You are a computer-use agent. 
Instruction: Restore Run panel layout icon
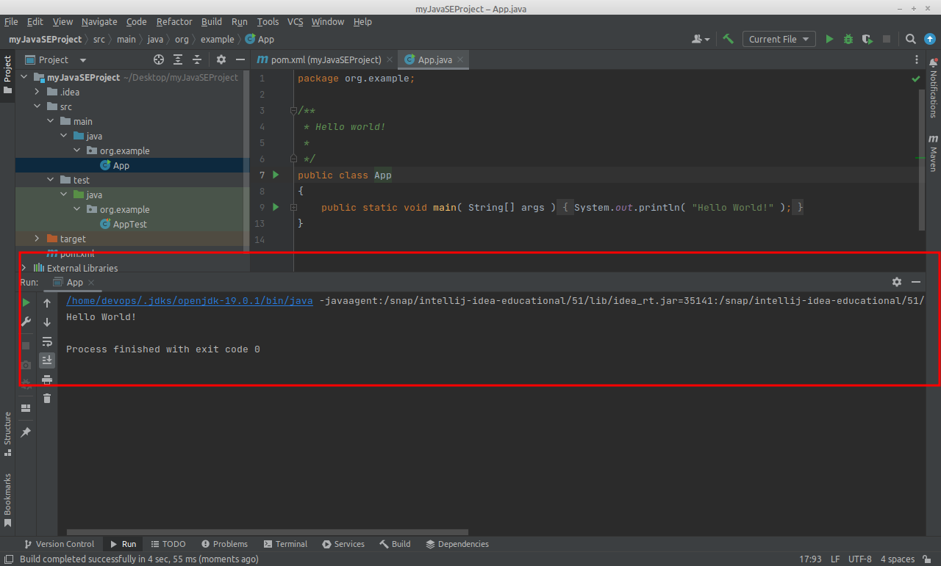point(26,407)
